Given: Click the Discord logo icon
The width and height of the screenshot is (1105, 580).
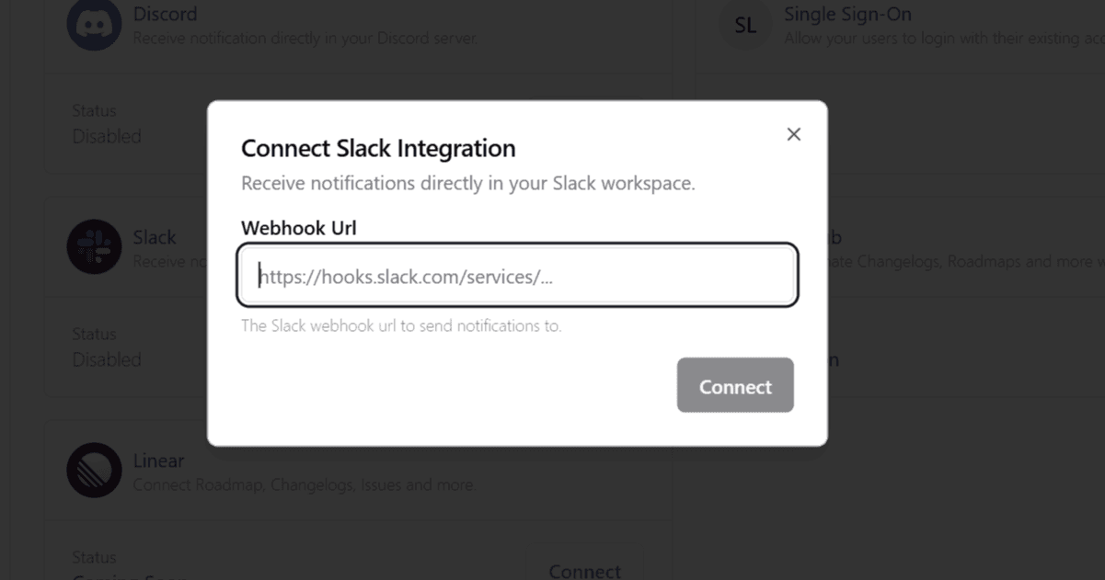Looking at the screenshot, I should click(x=94, y=25).
